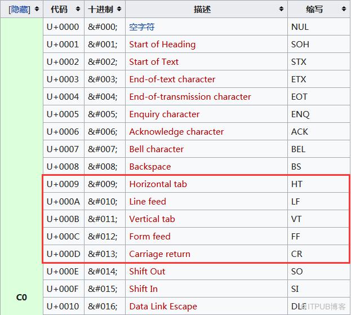
Task: Click the &#000; decimal cell
Action: point(105,27)
